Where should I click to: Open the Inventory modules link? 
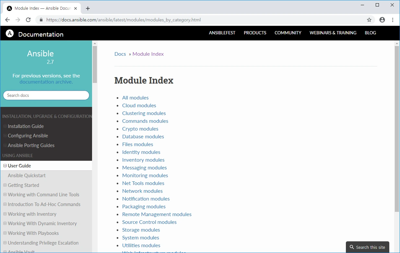click(143, 160)
